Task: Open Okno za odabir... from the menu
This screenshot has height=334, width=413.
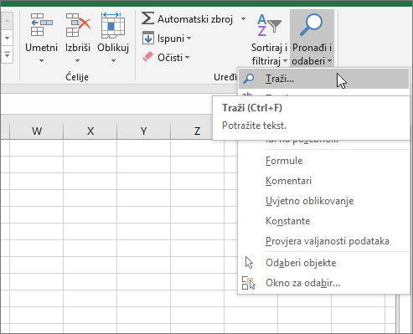Action: coord(323,283)
